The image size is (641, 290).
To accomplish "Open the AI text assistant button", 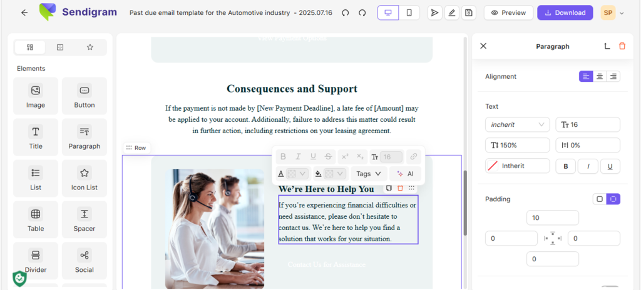I will click(405, 174).
